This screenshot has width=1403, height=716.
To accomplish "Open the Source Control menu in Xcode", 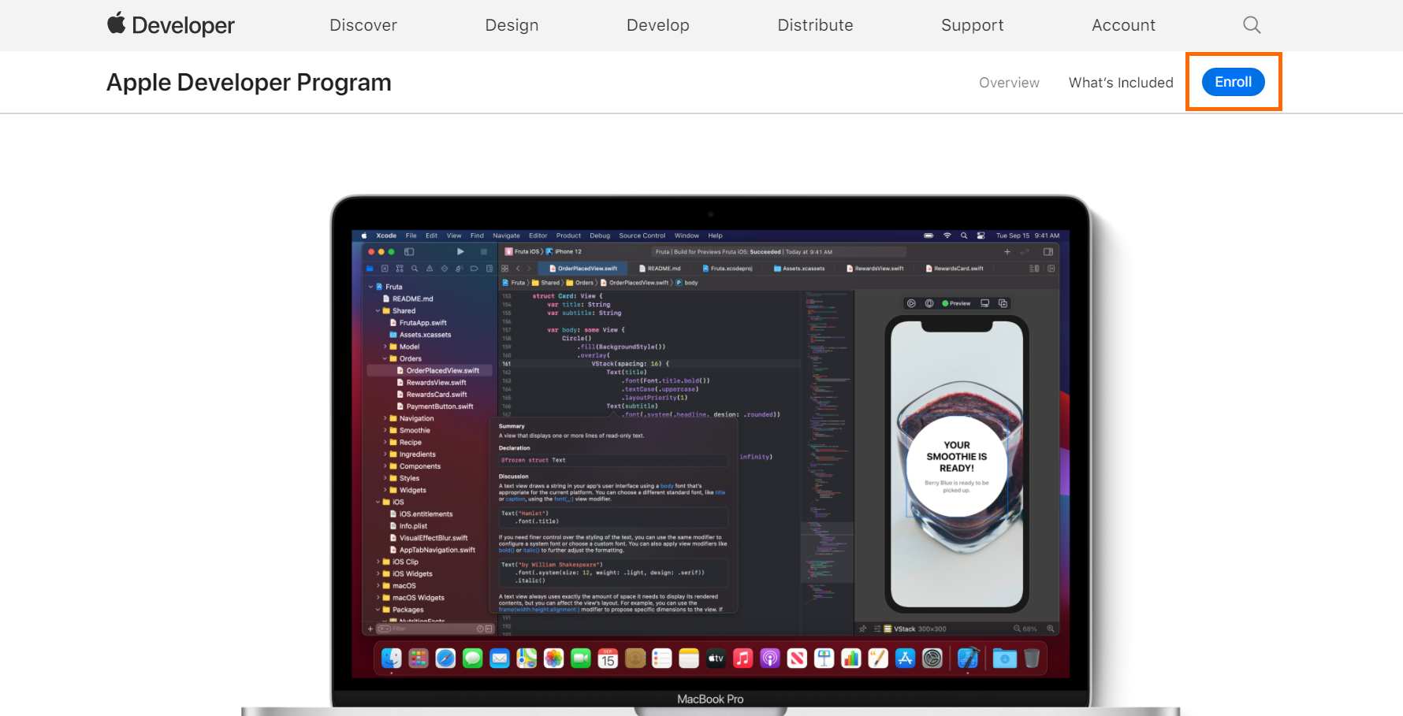I will click(x=642, y=236).
